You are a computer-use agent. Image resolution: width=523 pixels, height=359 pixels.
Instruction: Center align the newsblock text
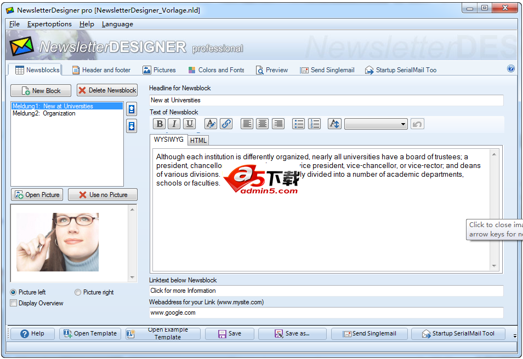coord(263,124)
